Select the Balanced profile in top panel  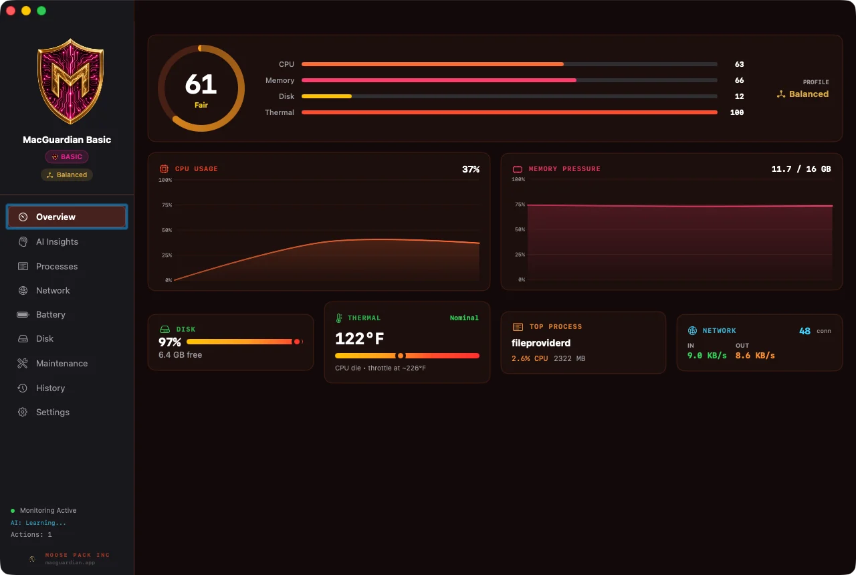click(802, 94)
